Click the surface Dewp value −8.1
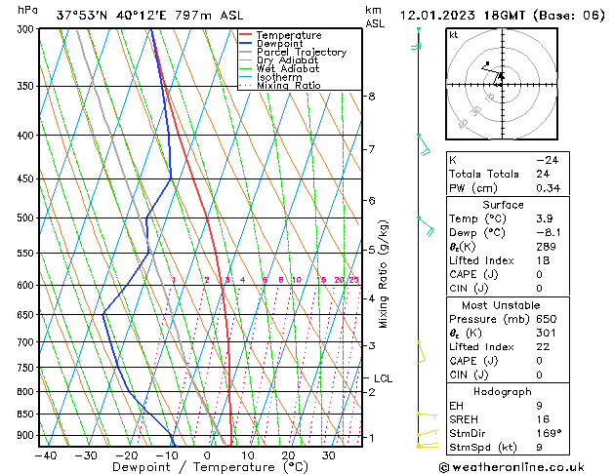 [x=549, y=233]
